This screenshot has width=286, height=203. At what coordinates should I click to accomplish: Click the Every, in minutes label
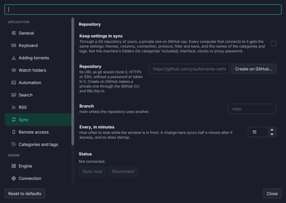pyautogui.click(x=97, y=127)
